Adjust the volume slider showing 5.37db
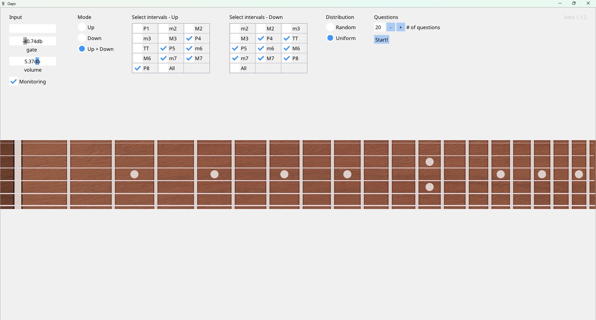 33,61
